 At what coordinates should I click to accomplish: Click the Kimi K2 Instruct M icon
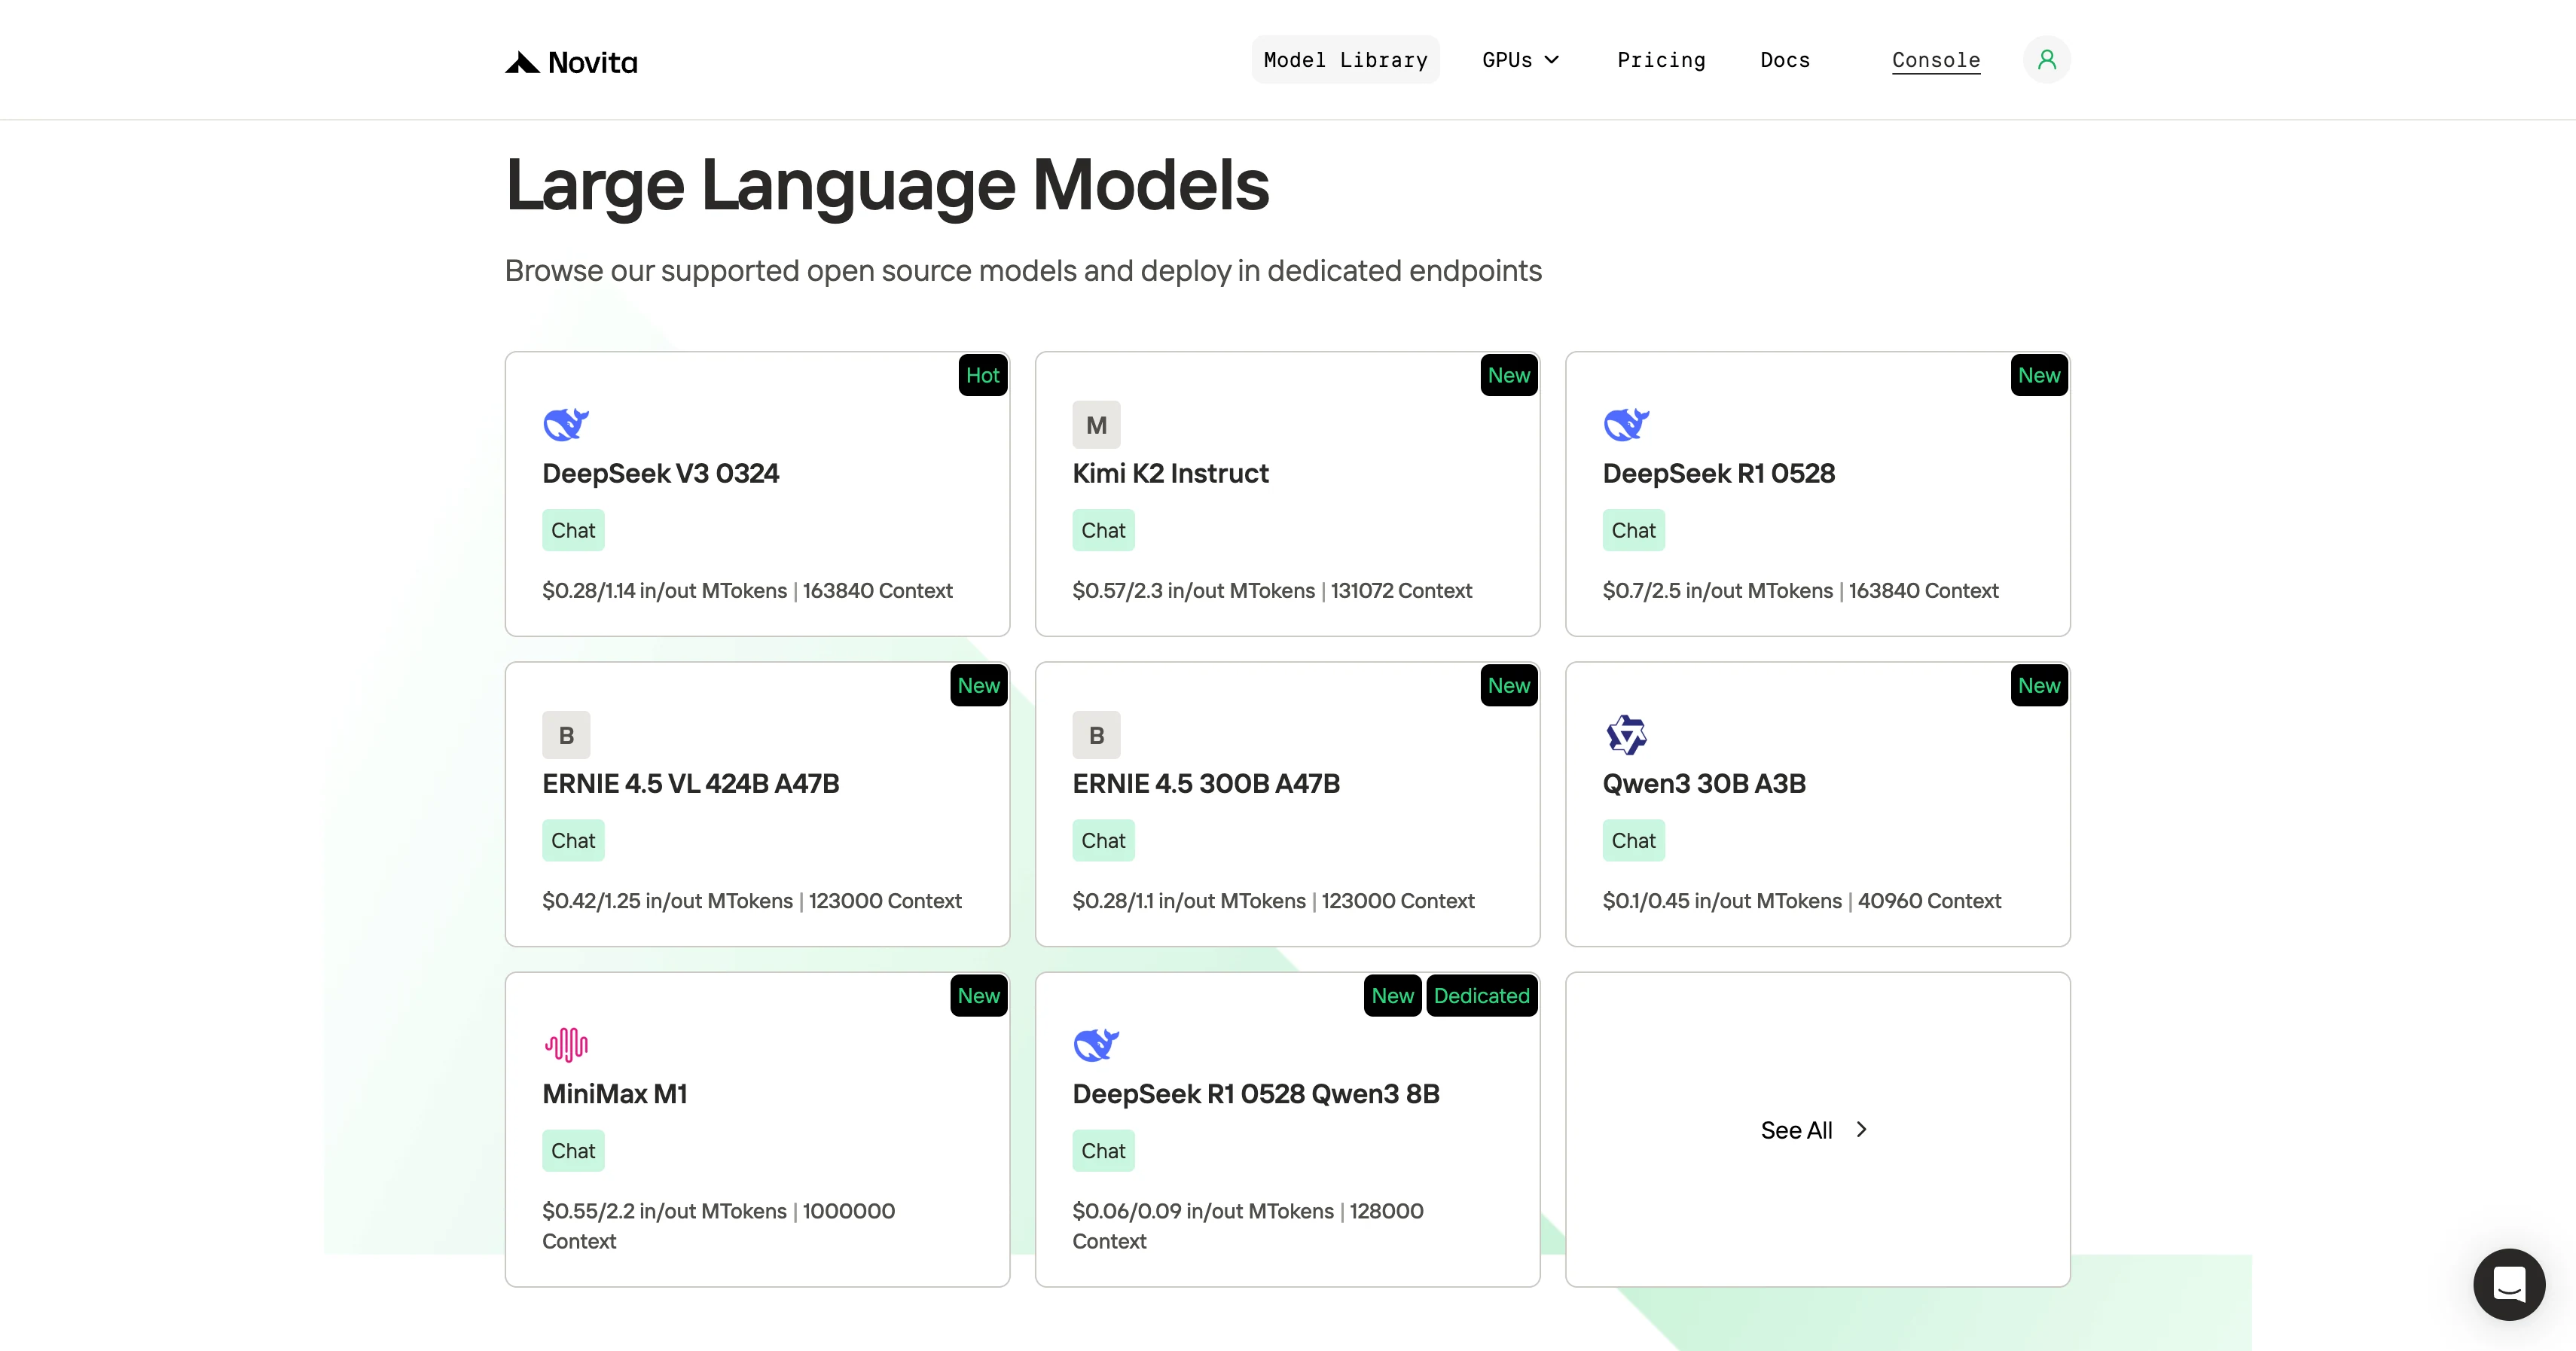pyautogui.click(x=1096, y=425)
